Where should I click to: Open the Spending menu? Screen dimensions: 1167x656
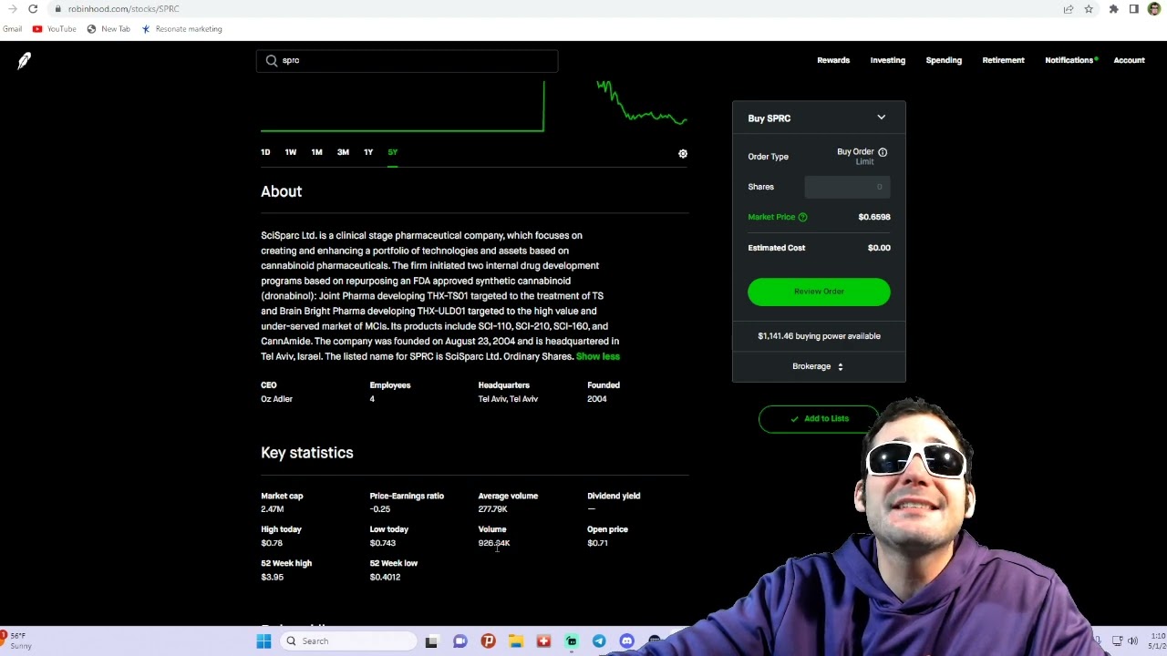click(944, 60)
